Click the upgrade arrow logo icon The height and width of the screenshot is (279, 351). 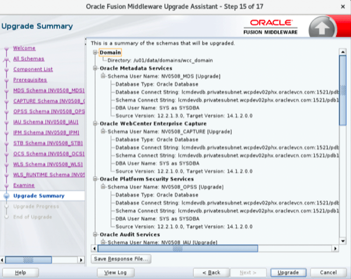click(x=322, y=28)
